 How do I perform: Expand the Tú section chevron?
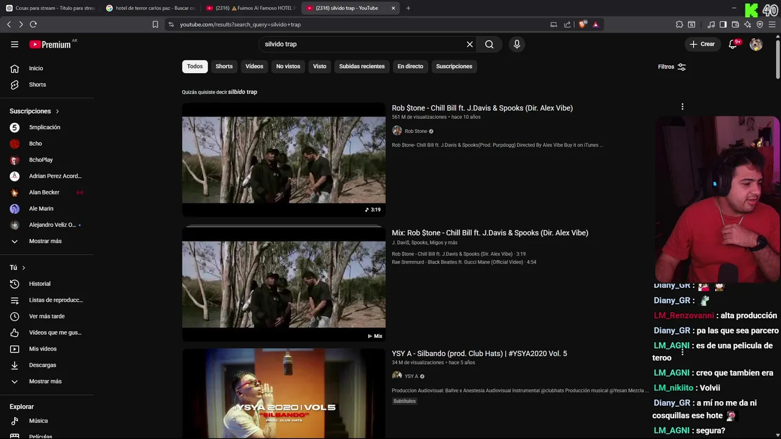24,268
